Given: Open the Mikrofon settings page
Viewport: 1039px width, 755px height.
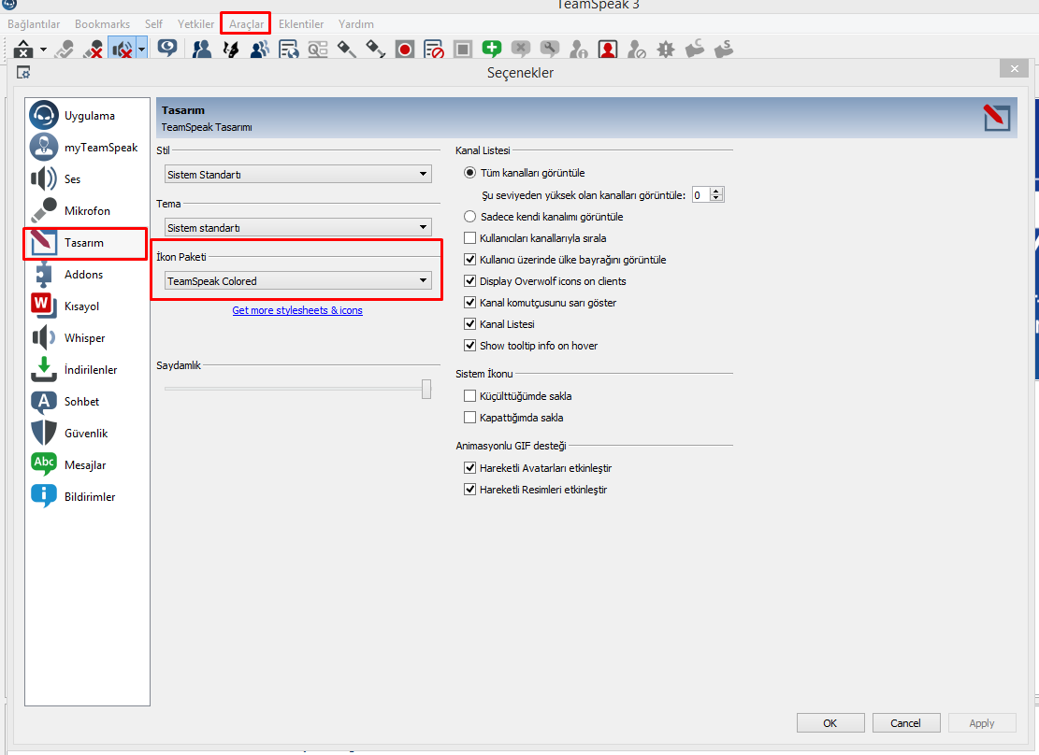Looking at the screenshot, I should (x=87, y=210).
